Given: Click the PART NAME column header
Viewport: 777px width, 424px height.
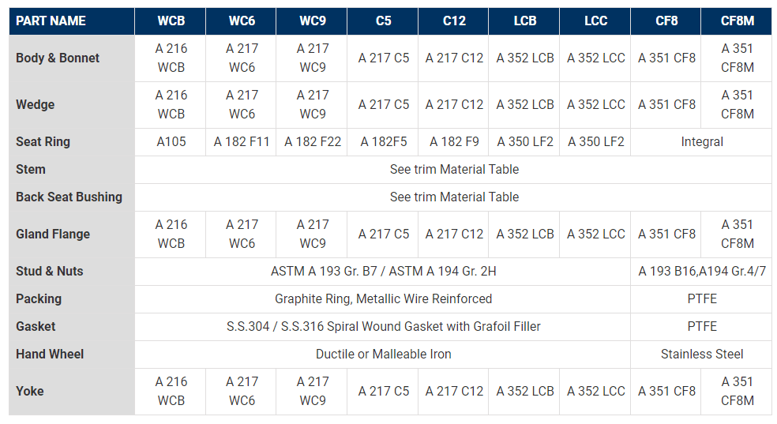Looking at the screenshot, I should (x=51, y=21).
